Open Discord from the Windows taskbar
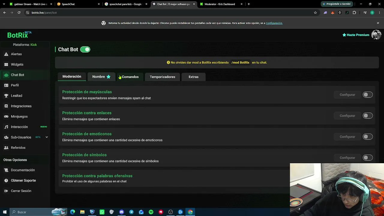This screenshot has width=384, height=216. (x=121, y=212)
